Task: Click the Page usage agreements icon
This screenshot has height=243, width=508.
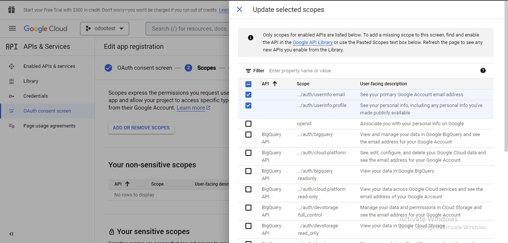Action: [12, 126]
